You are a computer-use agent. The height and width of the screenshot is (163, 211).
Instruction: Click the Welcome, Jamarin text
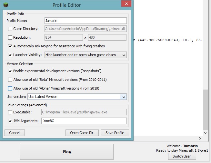(182, 146)
